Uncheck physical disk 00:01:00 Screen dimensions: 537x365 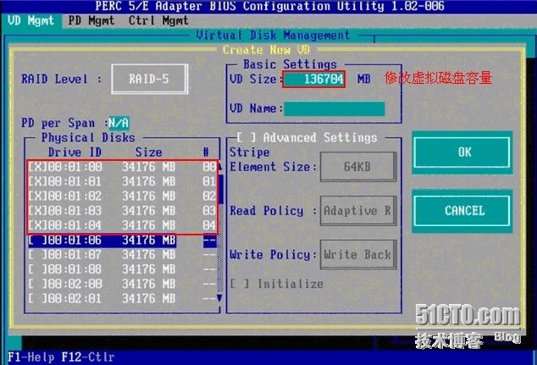tap(37, 167)
